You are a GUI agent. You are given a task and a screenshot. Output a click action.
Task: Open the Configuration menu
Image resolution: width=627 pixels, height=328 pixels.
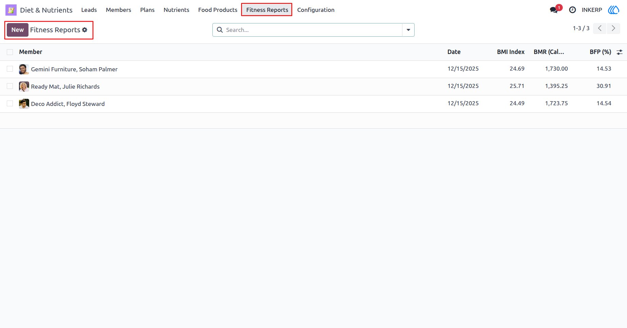click(x=316, y=10)
